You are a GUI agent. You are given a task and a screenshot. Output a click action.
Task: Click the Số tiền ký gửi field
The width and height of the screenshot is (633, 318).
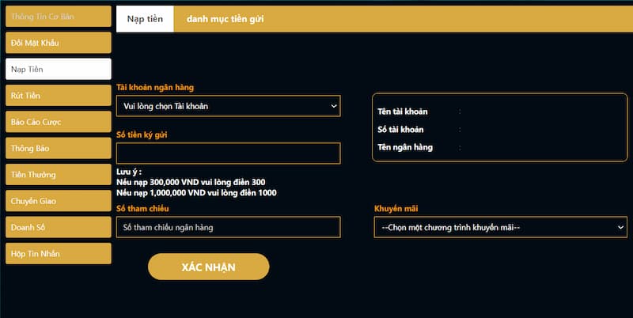(228, 153)
